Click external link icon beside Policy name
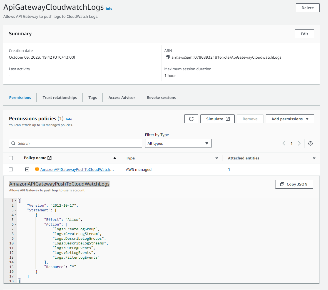The image size is (328, 290). point(49,158)
